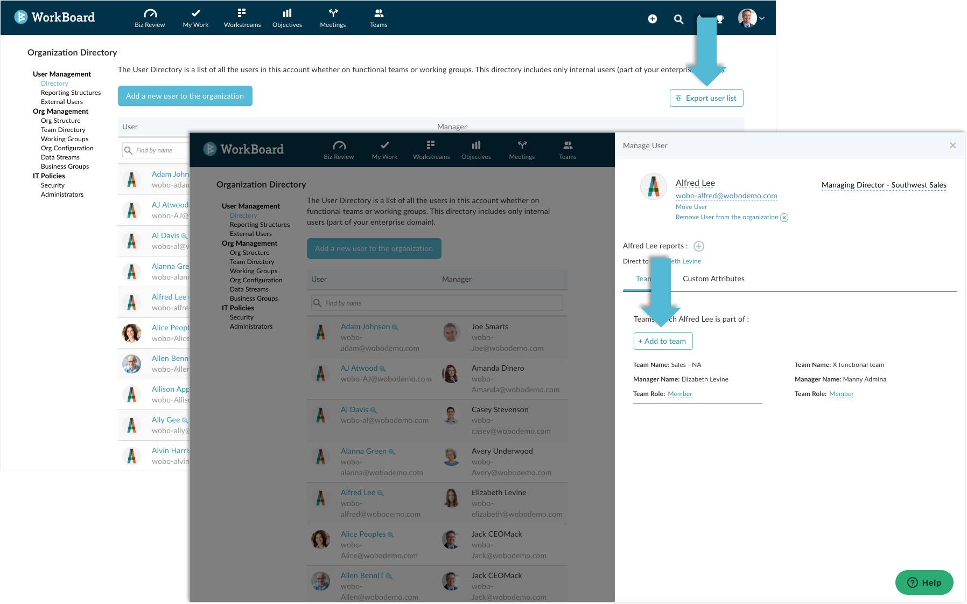This screenshot has width=967, height=604.
Task: Click the magnifier icon beside Alice Peoples
Action: tap(391, 535)
